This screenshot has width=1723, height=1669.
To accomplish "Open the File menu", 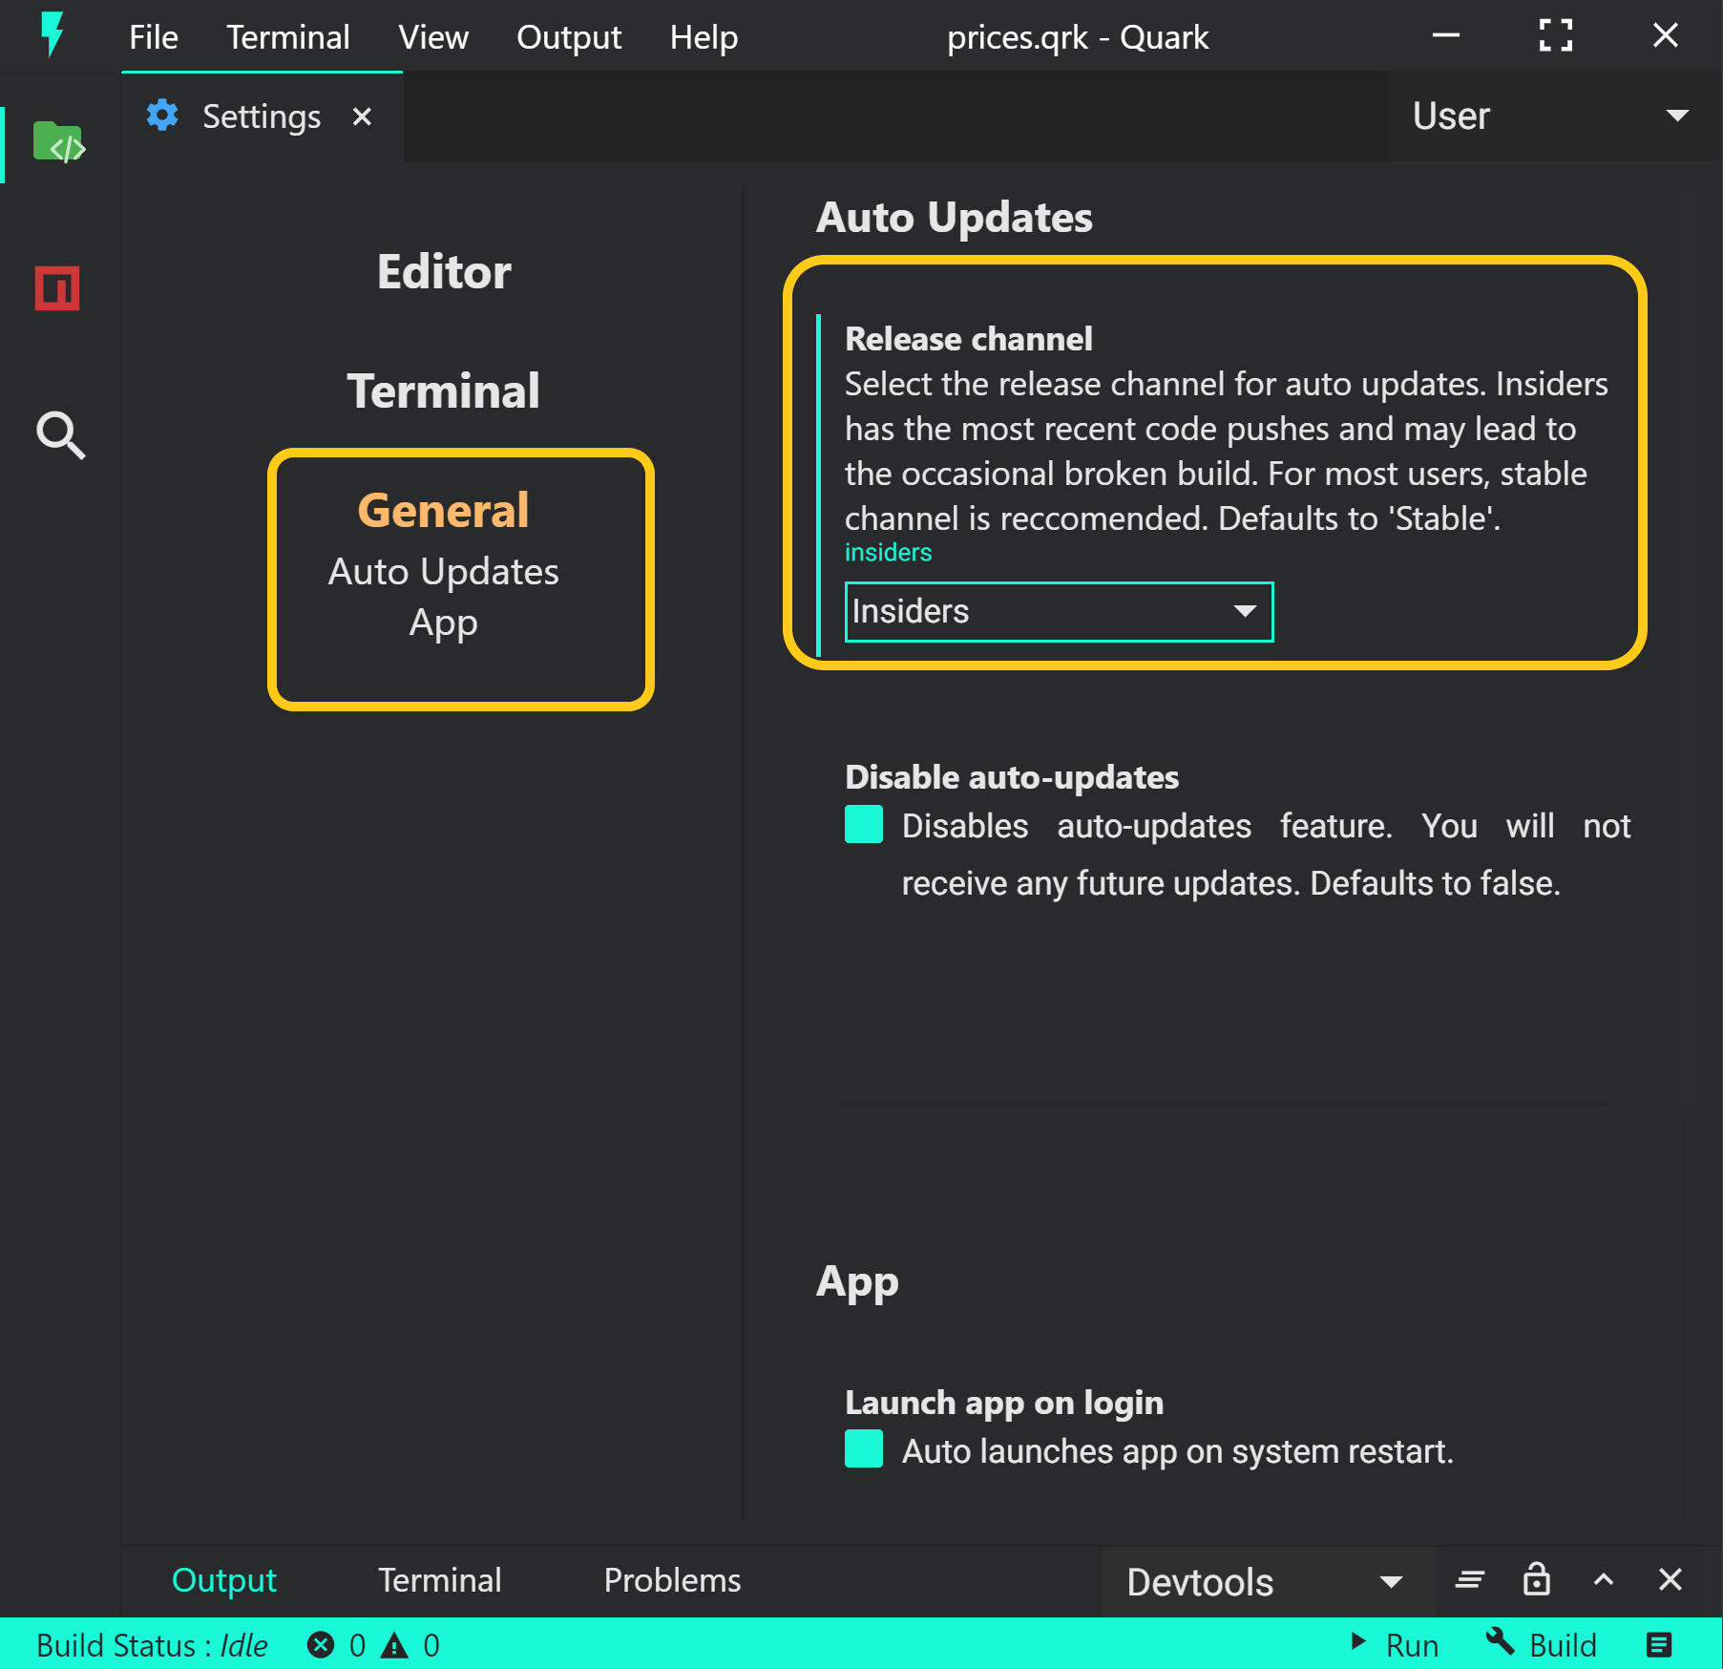I will [154, 37].
